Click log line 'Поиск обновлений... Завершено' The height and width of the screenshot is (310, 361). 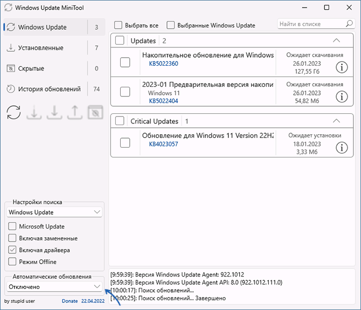click(x=168, y=298)
